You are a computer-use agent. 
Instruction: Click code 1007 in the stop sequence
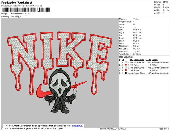click(149, 73)
